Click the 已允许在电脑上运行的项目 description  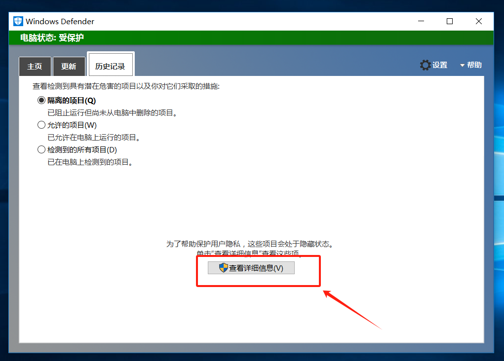[93, 138]
